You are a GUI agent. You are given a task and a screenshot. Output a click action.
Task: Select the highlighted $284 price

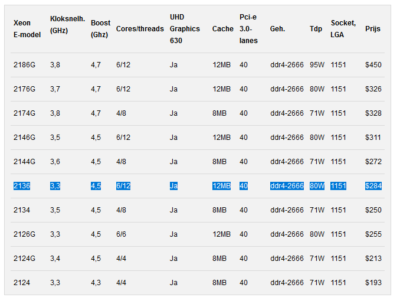click(x=373, y=186)
